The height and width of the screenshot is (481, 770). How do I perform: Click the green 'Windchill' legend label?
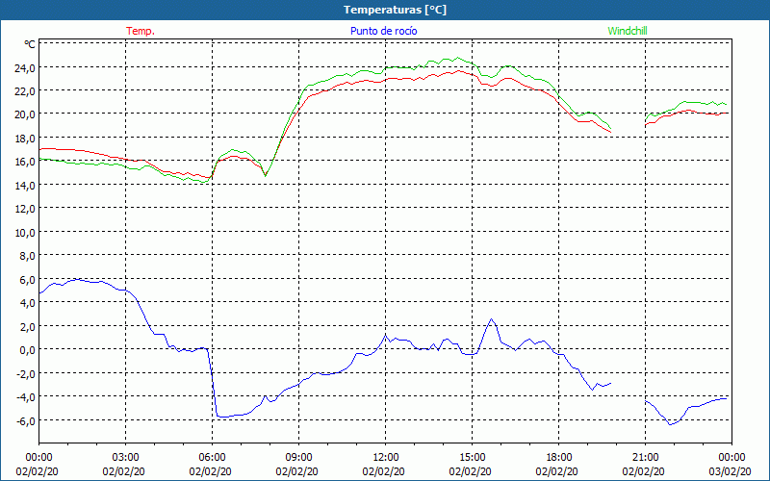click(x=628, y=31)
